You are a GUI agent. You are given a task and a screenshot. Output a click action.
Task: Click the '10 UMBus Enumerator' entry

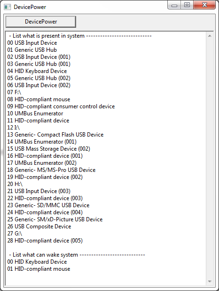tap(35, 113)
